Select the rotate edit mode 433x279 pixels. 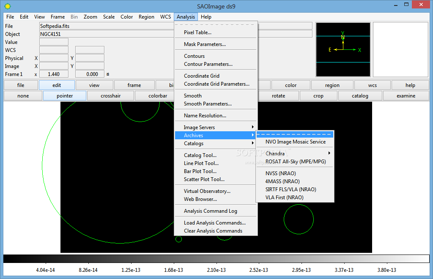click(278, 96)
